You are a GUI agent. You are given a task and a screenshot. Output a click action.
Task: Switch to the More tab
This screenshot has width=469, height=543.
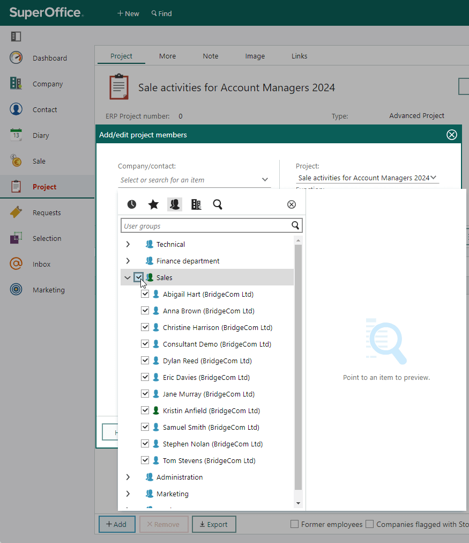[x=167, y=56]
